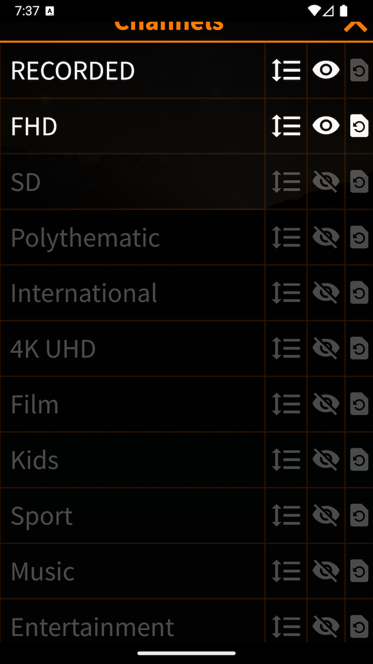
Task: Tap the reset file icon for International
Action: [x=359, y=293]
